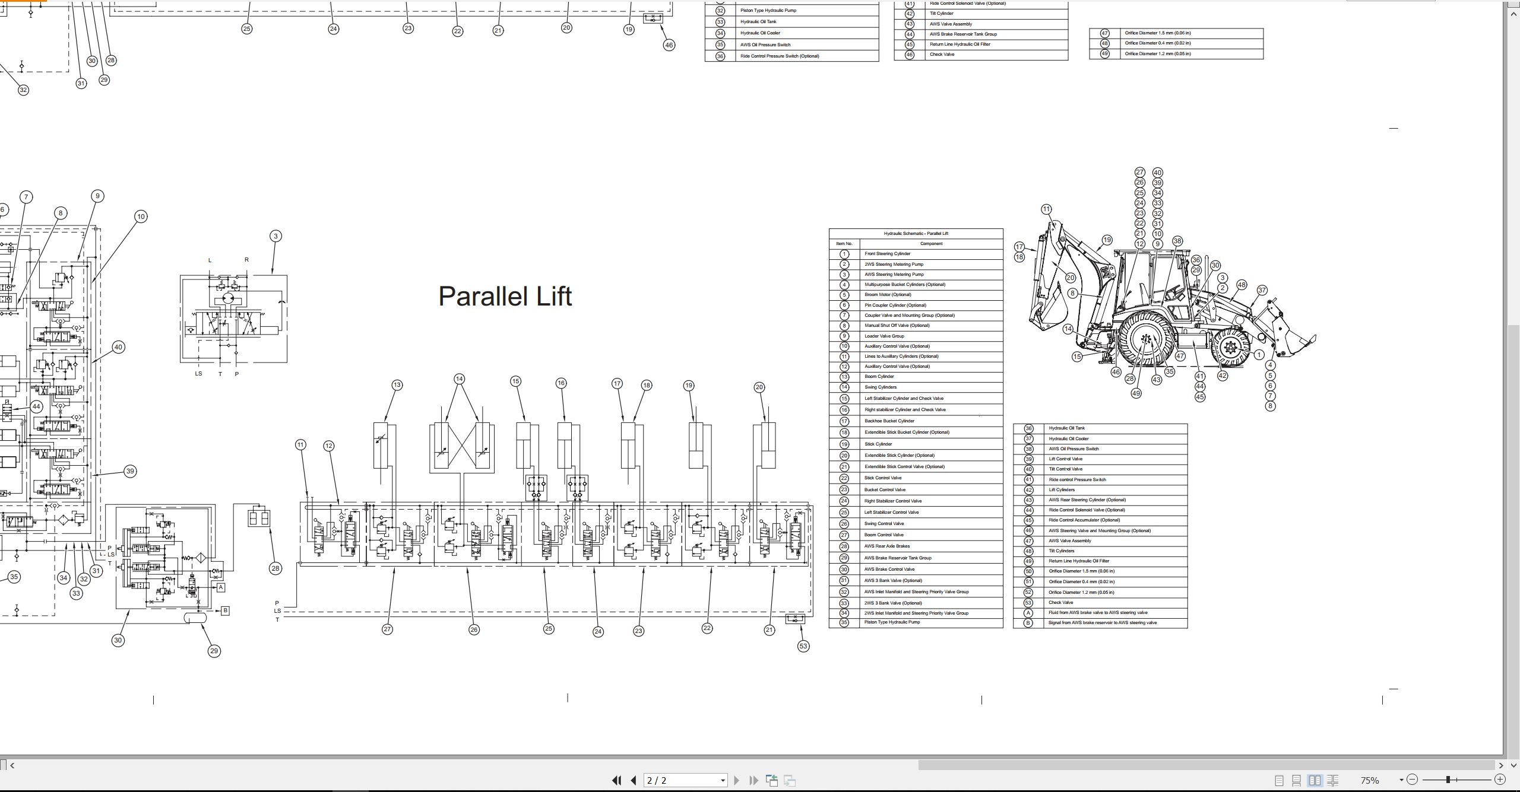Select two-page continuous facing view
The width and height of the screenshot is (1520, 792).
pyautogui.click(x=1332, y=780)
